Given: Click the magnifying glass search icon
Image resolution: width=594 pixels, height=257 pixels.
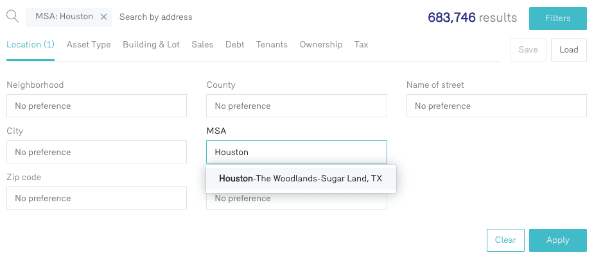Looking at the screenshot, I should (12, 17).
